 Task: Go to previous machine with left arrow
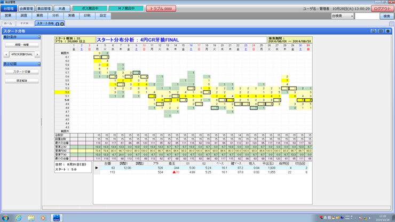point(6,54)
